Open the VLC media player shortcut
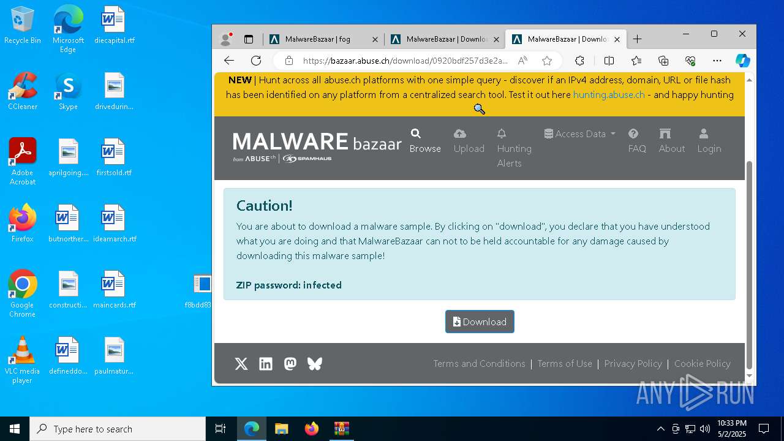The height and width of the screenshot is (441, 784). coord(22,360)
